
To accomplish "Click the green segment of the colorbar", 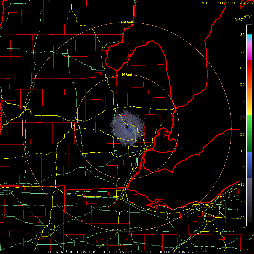I will [249, 133].
